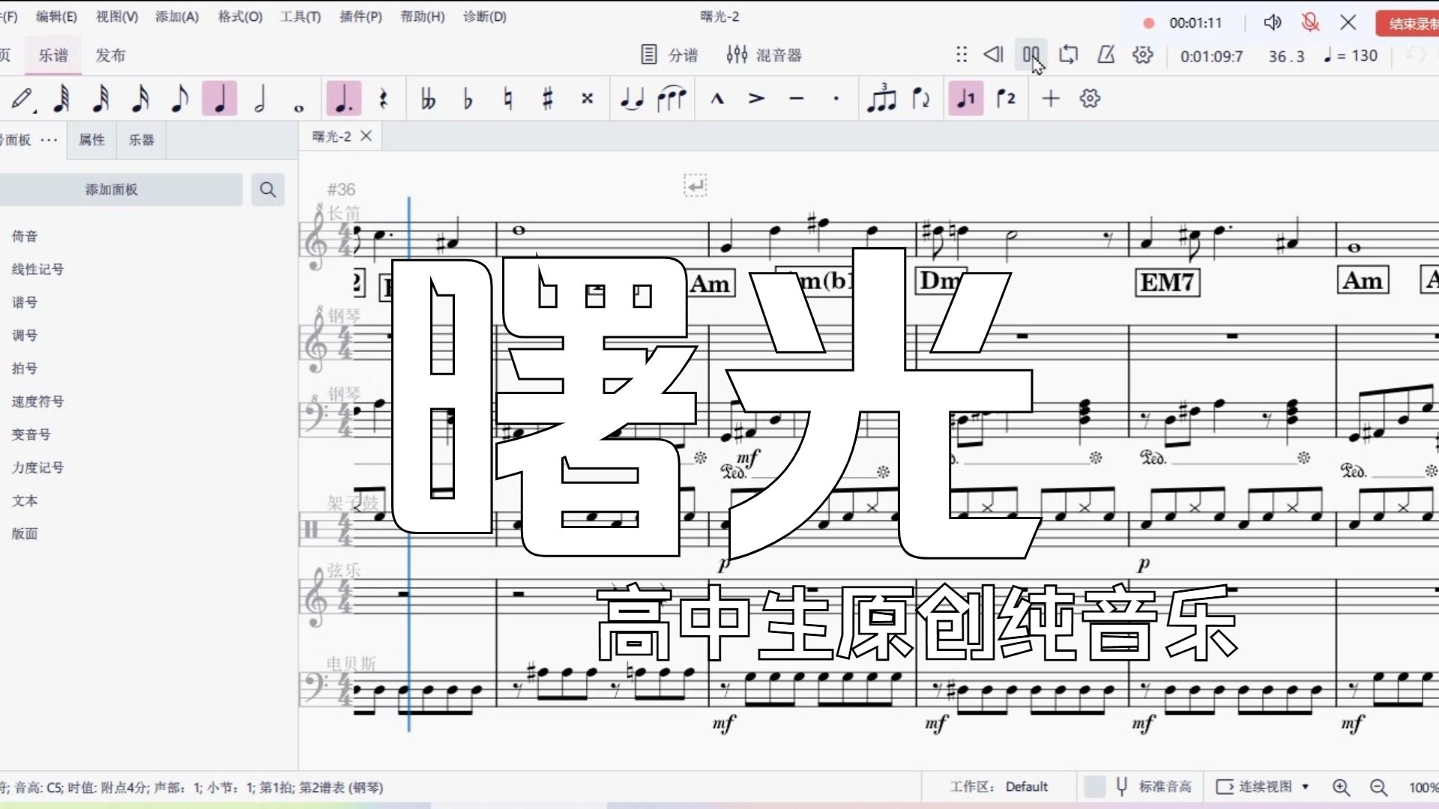Image resolution: width=1439 pixels, height=809 pixels.
Task: Toggle the augmentation dot
Action: coord(343,99)
